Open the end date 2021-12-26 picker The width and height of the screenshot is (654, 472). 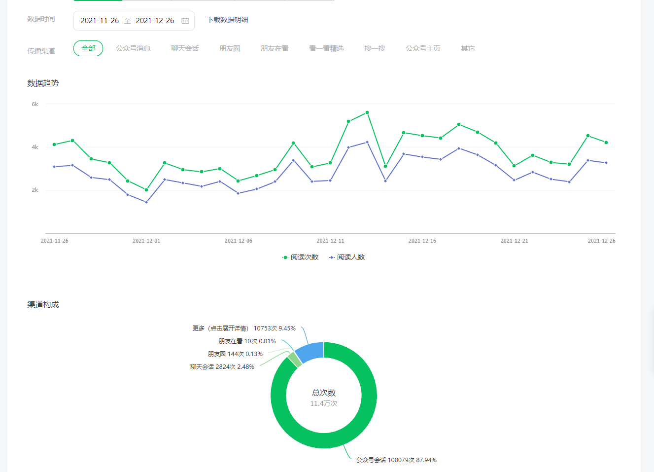[155, 21]
